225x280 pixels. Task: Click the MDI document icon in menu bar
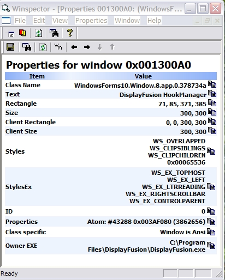(x=6, y=21)
